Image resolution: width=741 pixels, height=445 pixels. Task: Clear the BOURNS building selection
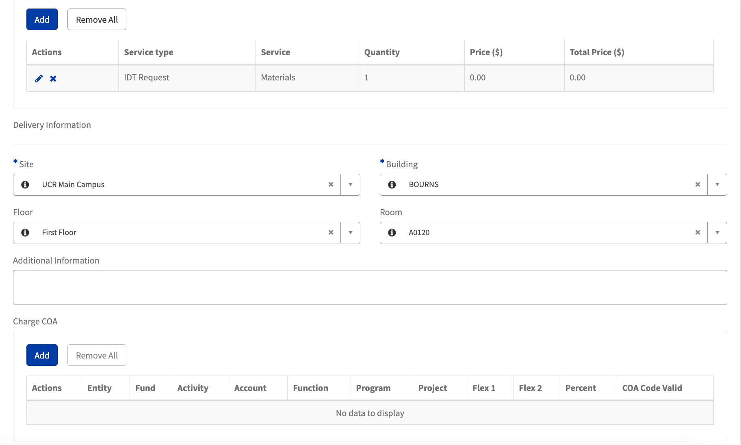[x=698, y=185]
